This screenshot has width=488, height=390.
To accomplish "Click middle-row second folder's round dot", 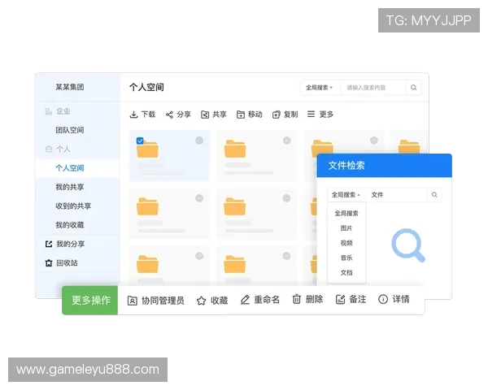I will tap(286, 198).
